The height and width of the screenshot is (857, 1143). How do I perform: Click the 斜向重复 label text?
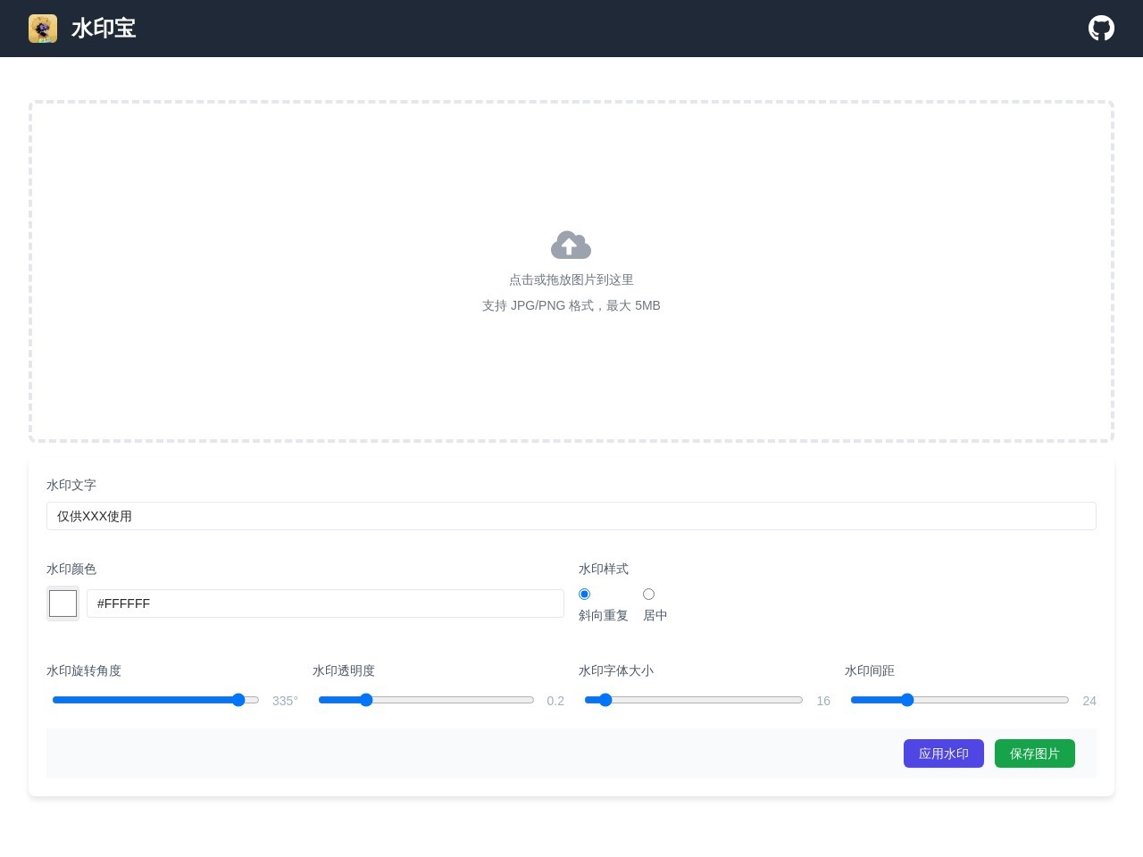tap(603, 616)
